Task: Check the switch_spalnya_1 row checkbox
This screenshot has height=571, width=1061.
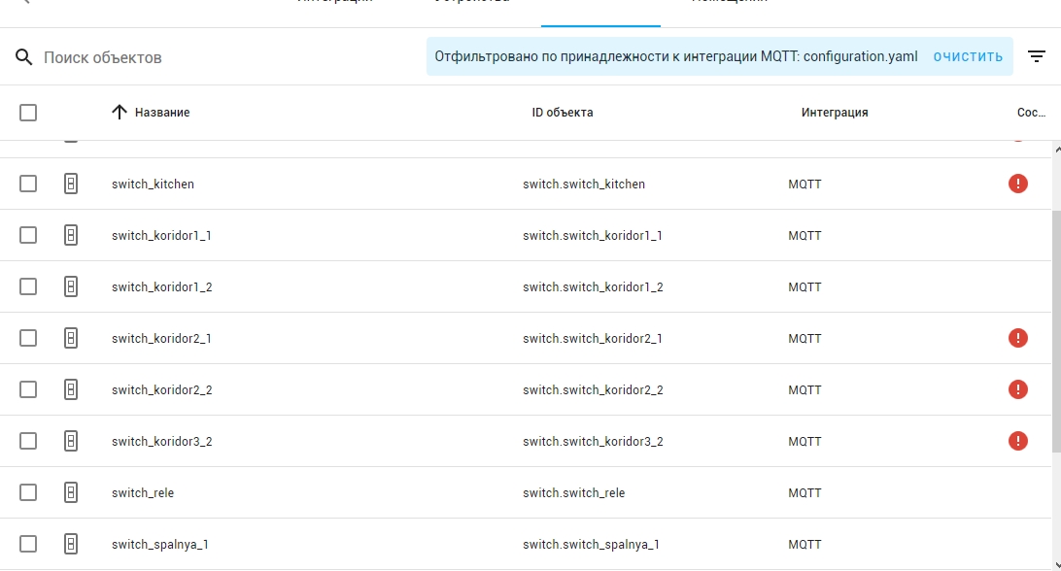Action: click(28, 544)
